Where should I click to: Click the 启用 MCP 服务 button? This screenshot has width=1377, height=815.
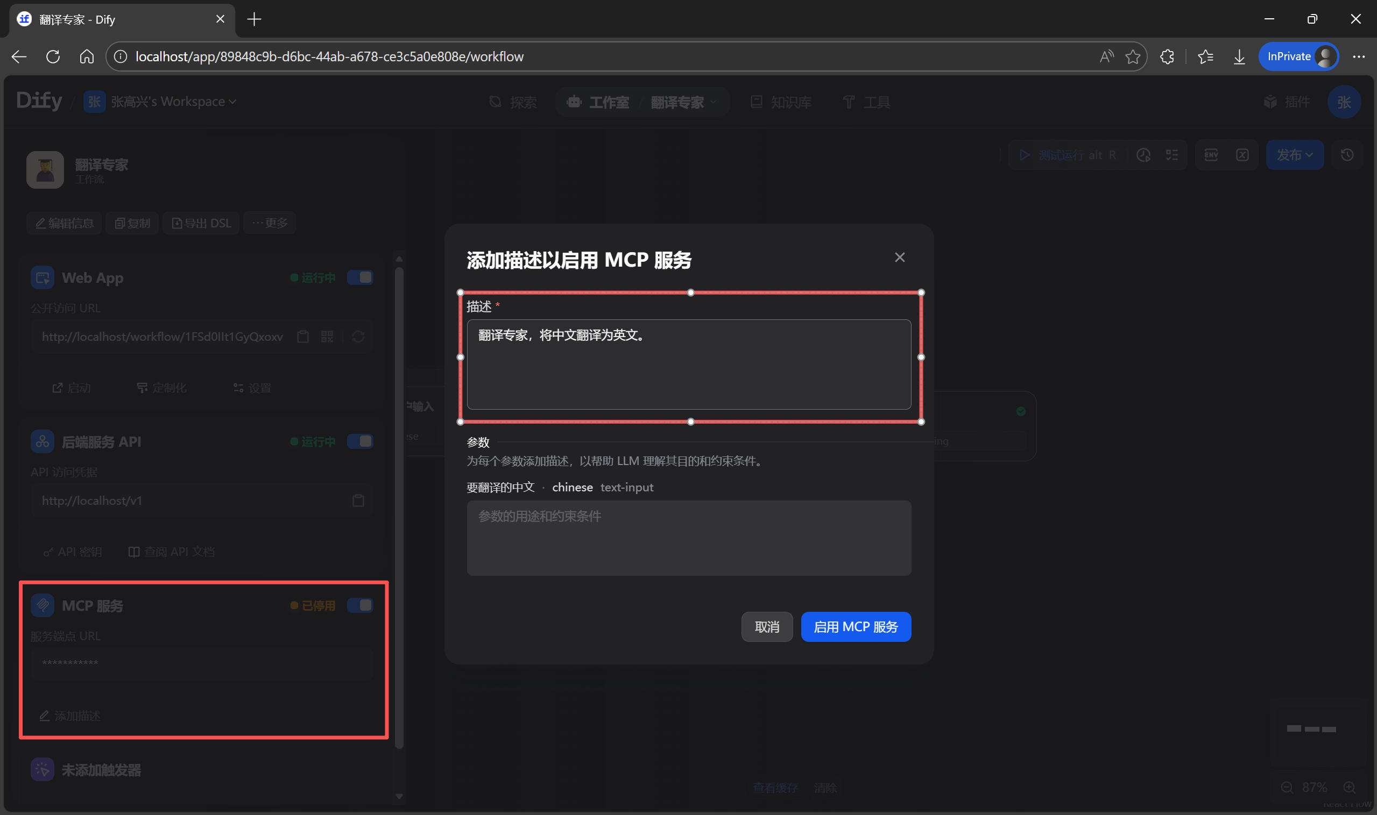click(x=856, y=627)
